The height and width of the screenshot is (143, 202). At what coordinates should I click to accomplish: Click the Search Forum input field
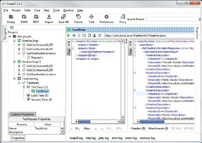[x=172, y=19]
